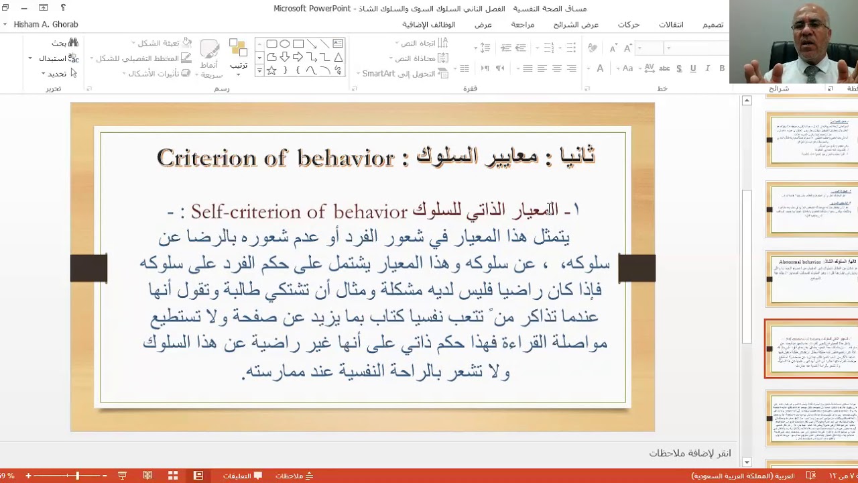This screenshot has width=858, height=483.
Task: Toggle Bold formatting
Action: coord(722,68)
